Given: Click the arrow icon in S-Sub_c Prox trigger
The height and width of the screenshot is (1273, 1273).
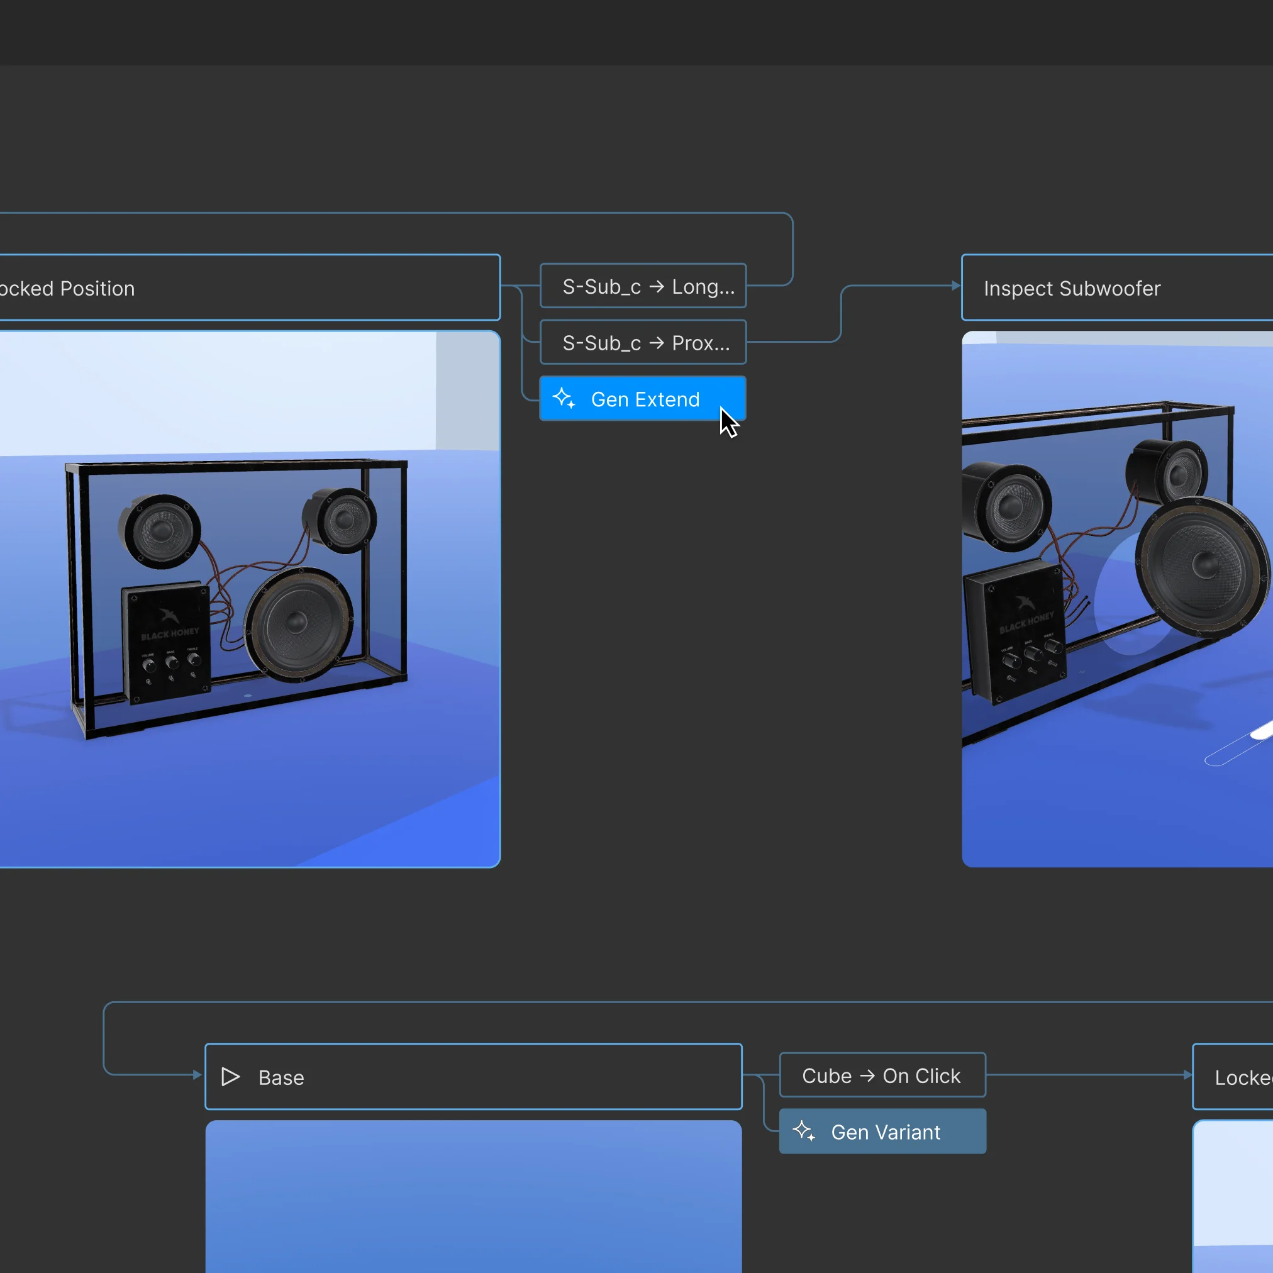Looking at the screenshot, I should [656, 343].
